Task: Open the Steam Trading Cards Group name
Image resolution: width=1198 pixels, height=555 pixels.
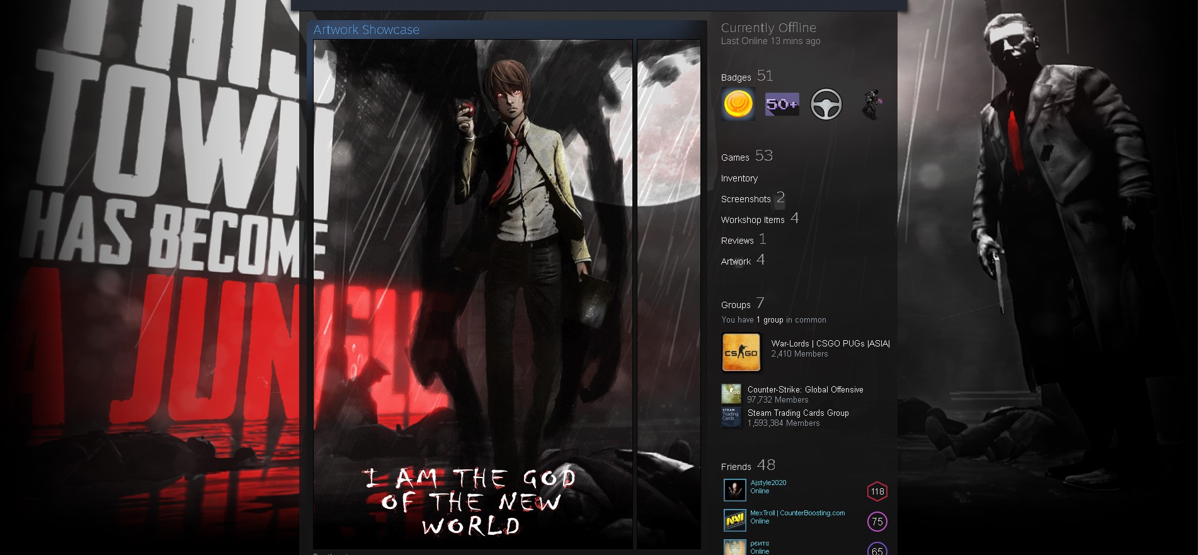Action: (x=798, y=413)
